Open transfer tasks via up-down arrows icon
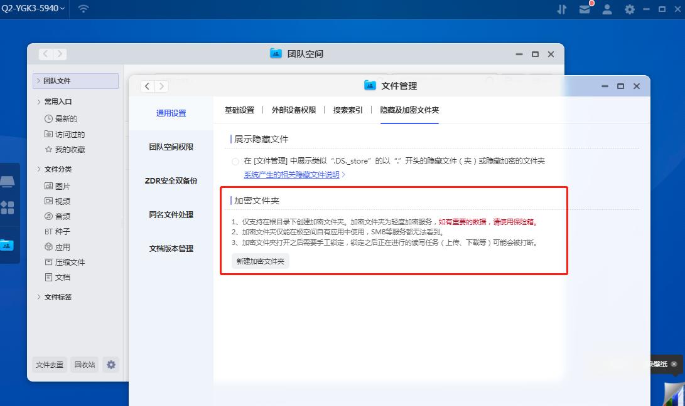Screen dimensions: 685x406 pos(561,9)
